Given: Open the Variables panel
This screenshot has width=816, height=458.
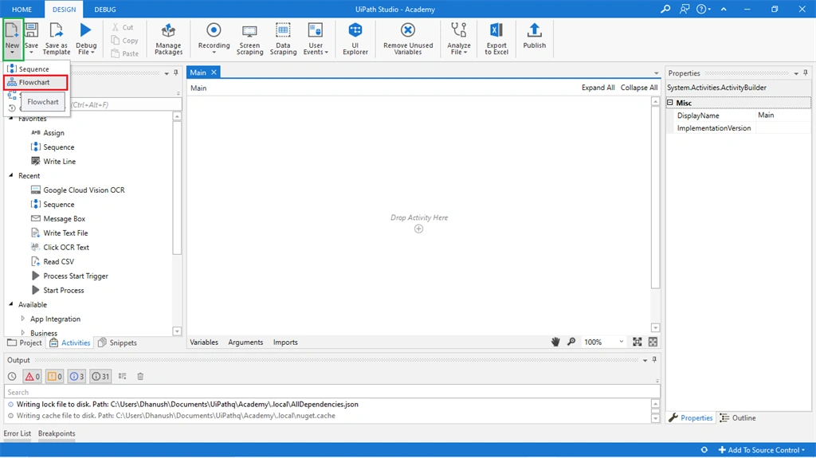Looking at the screenshot, I should [204, 342].
